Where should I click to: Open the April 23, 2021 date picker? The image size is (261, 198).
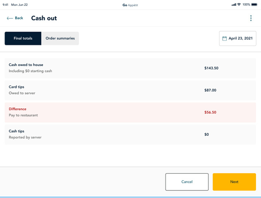240,39
